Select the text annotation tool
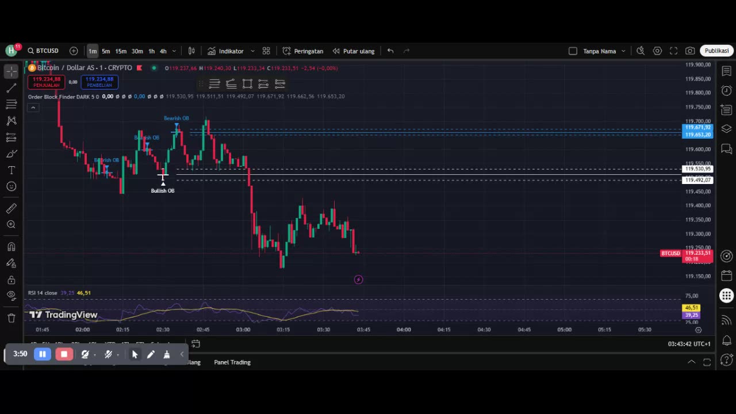Image resolution: width=736 pixels, height=414 pixels. [x=11, y=170]
